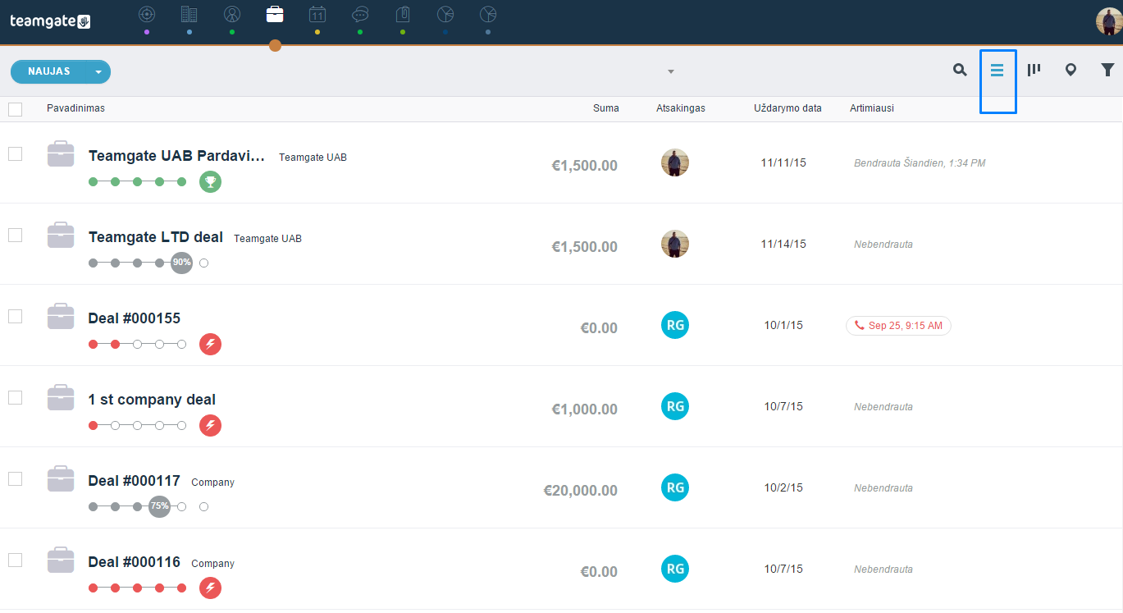Click the companies building icon in navigation

[x=189, y=14]
